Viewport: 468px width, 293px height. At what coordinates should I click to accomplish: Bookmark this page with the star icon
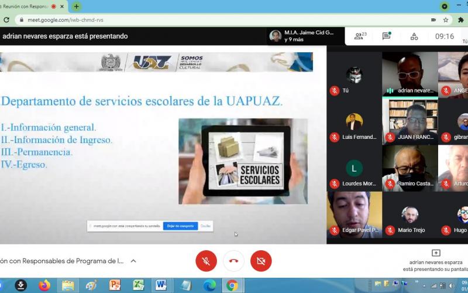point(446,20)
